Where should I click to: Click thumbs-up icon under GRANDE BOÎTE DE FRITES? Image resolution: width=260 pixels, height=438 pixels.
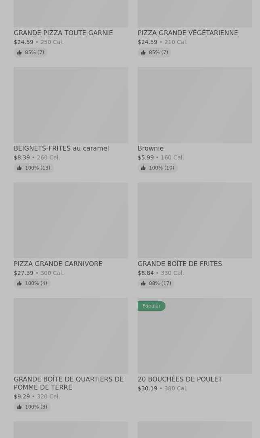tap(143, 283)
